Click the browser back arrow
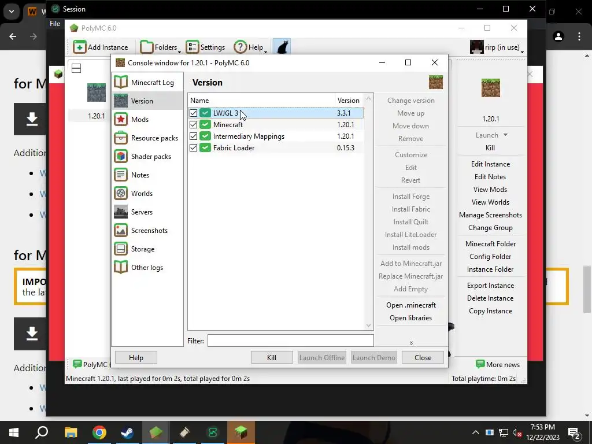 (x=13, y=36)
